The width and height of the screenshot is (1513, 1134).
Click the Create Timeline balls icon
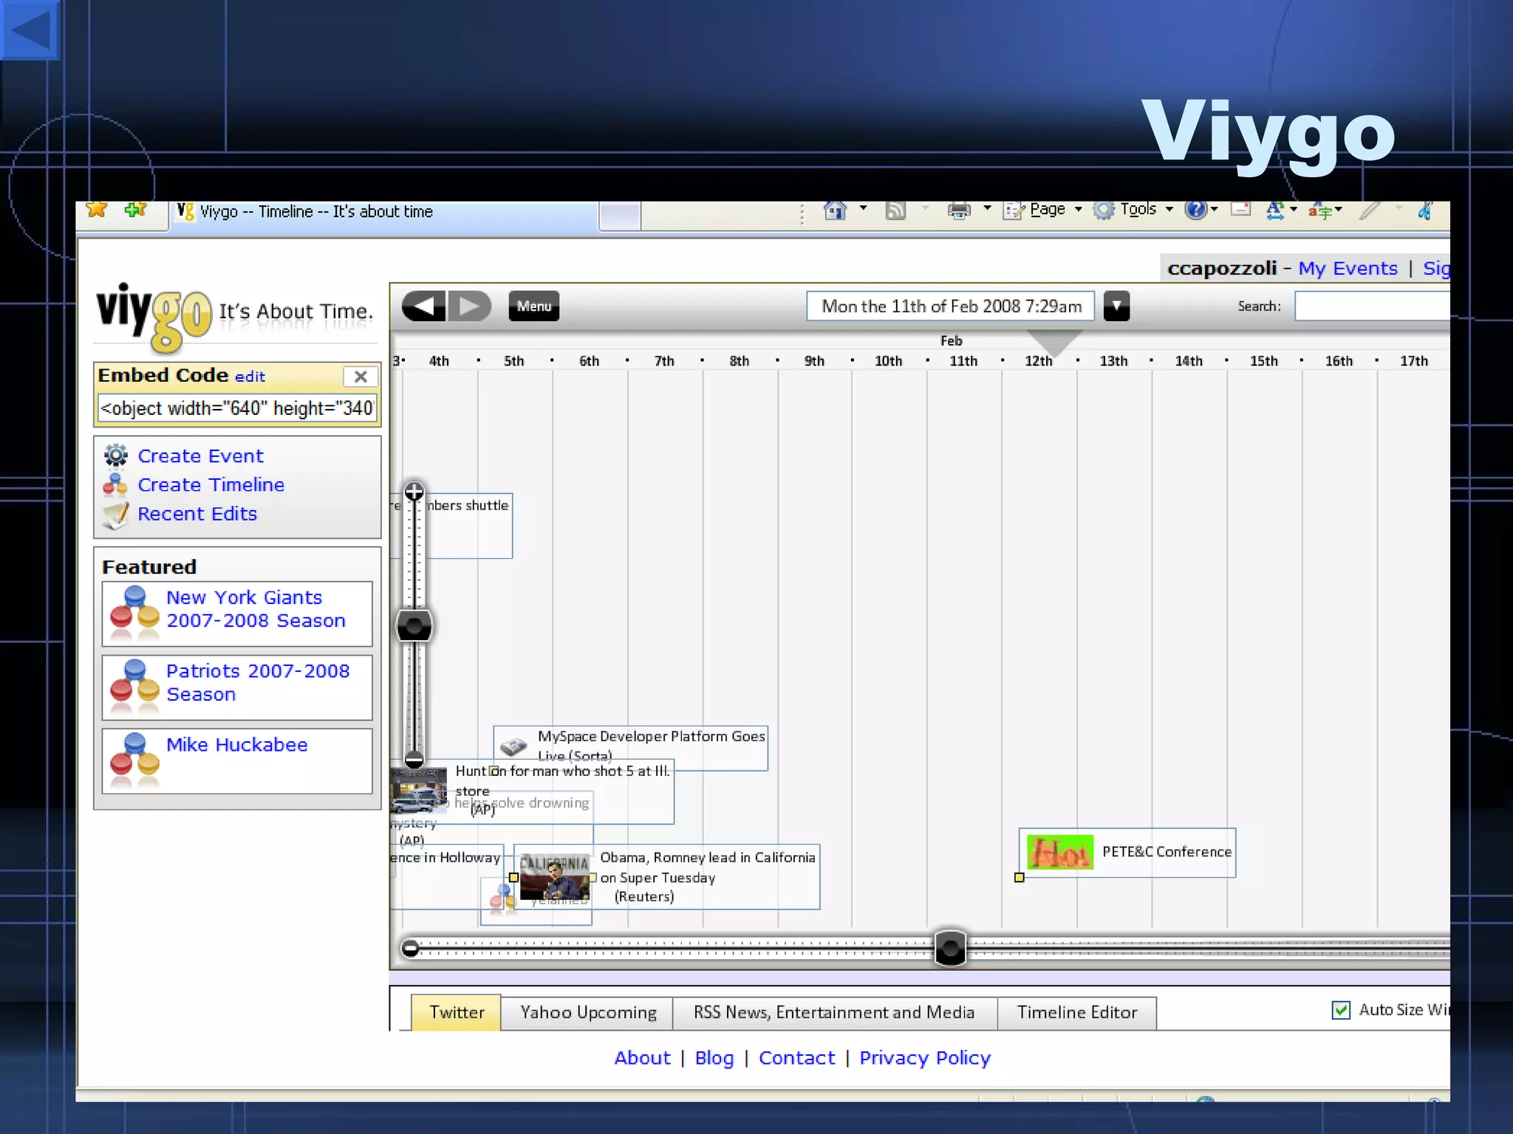point(115,484)
